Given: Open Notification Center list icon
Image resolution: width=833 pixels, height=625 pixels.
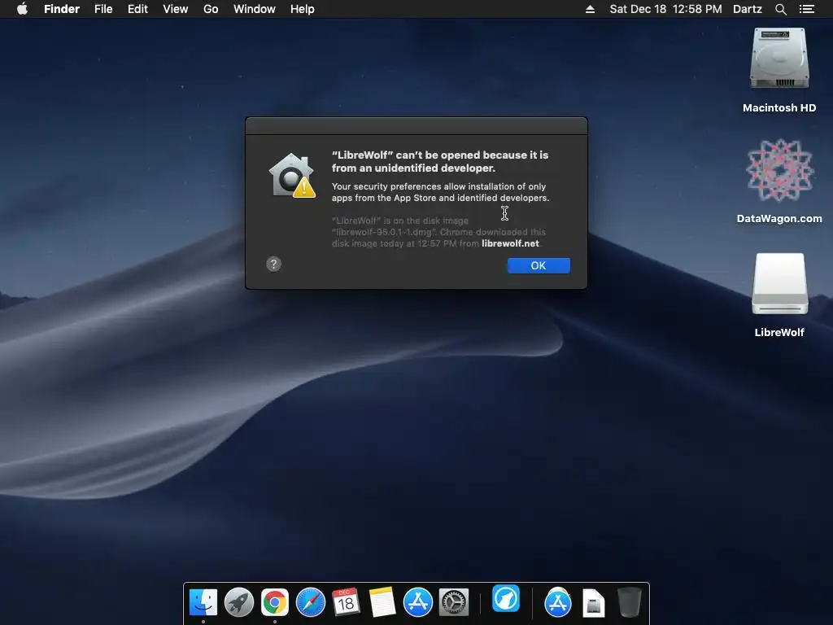Looking at the screenshot, I should tap(806, 9).
